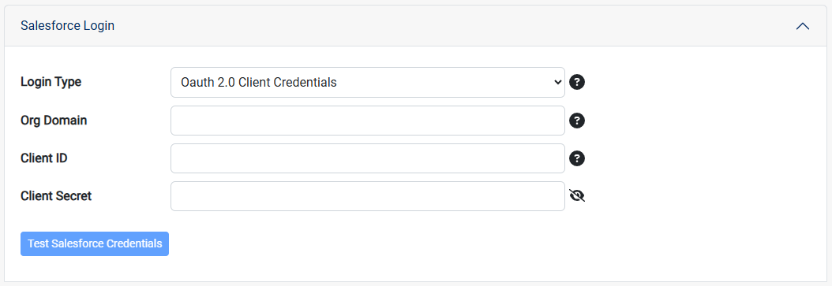
Task: Focus the Org Domain text field
Action: pos(368,121)
